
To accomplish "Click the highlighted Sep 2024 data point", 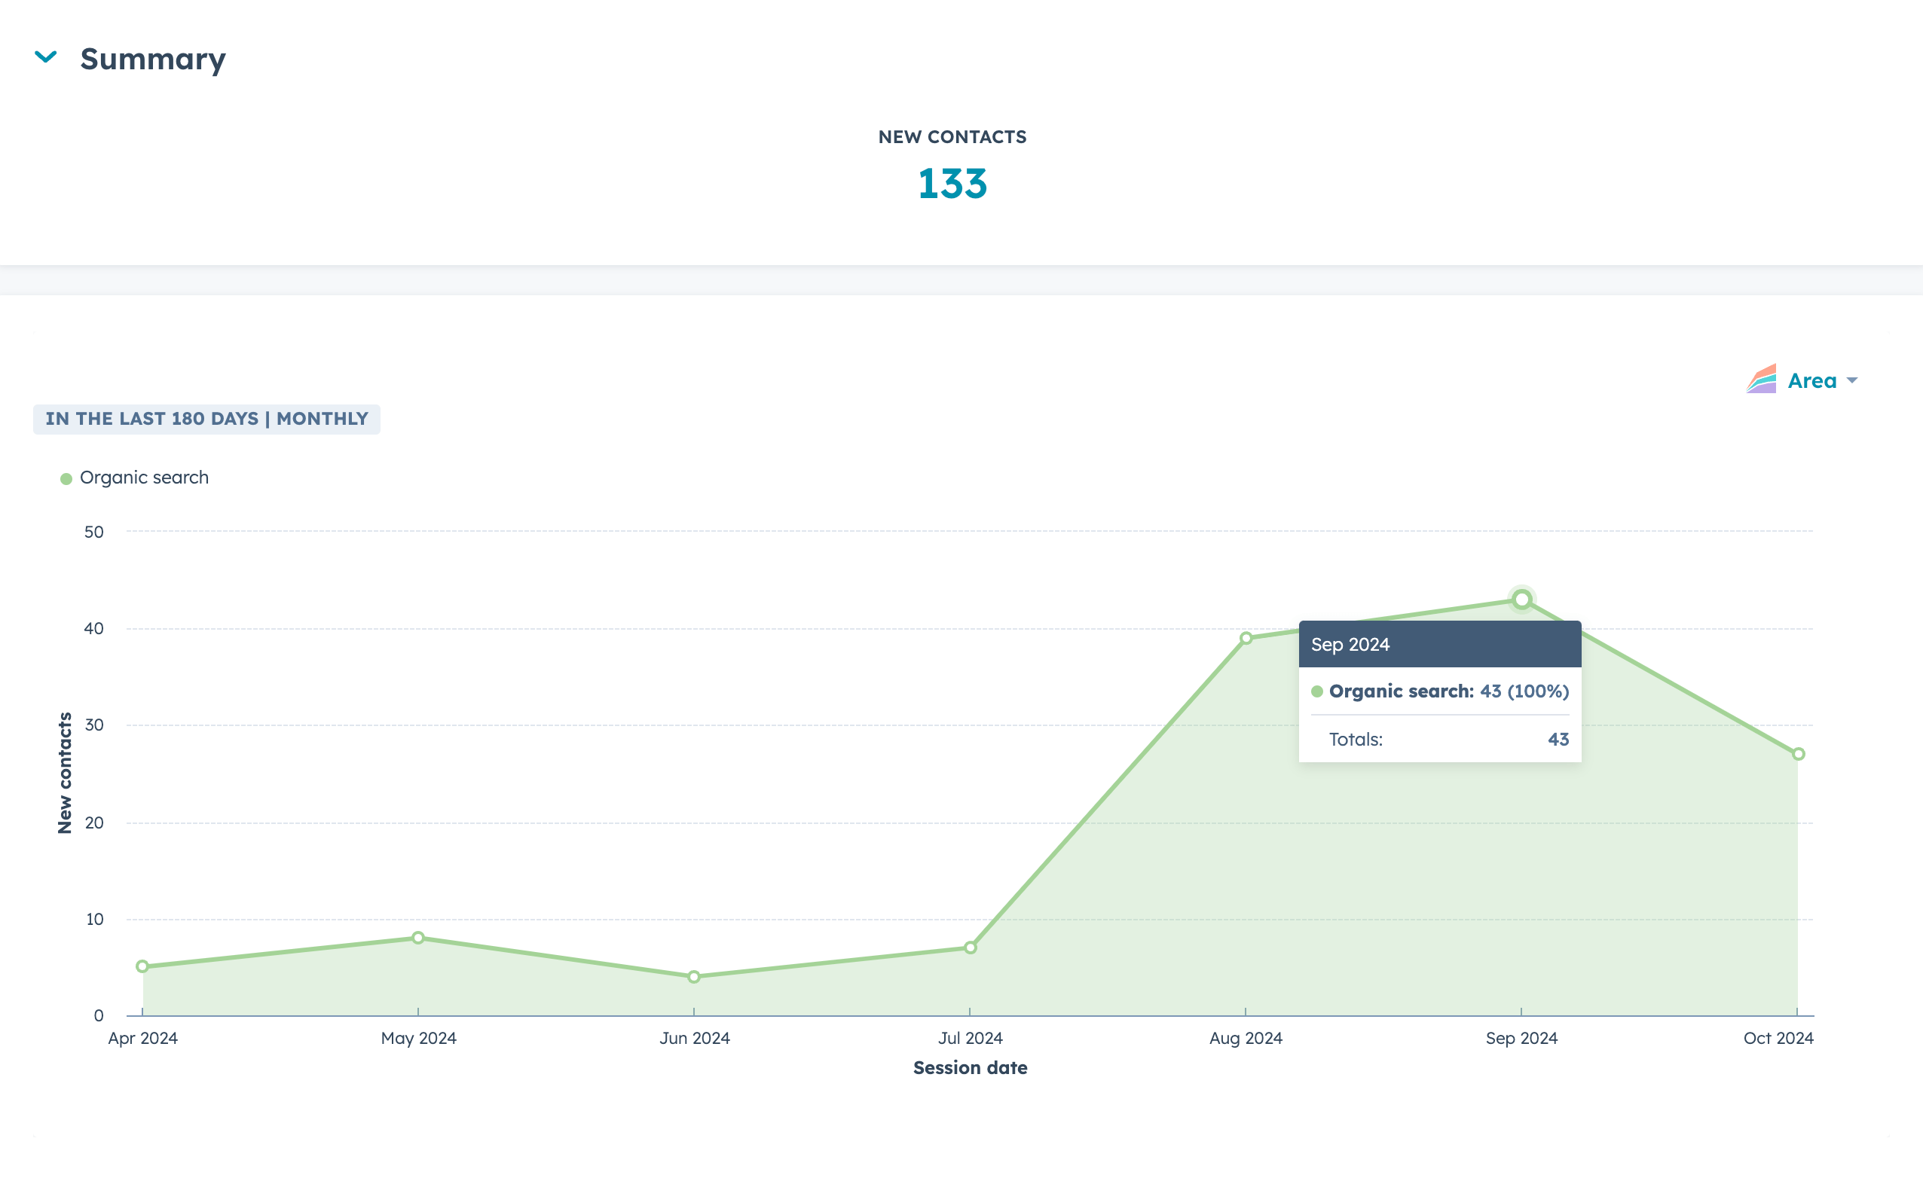I will [1522, 600].
